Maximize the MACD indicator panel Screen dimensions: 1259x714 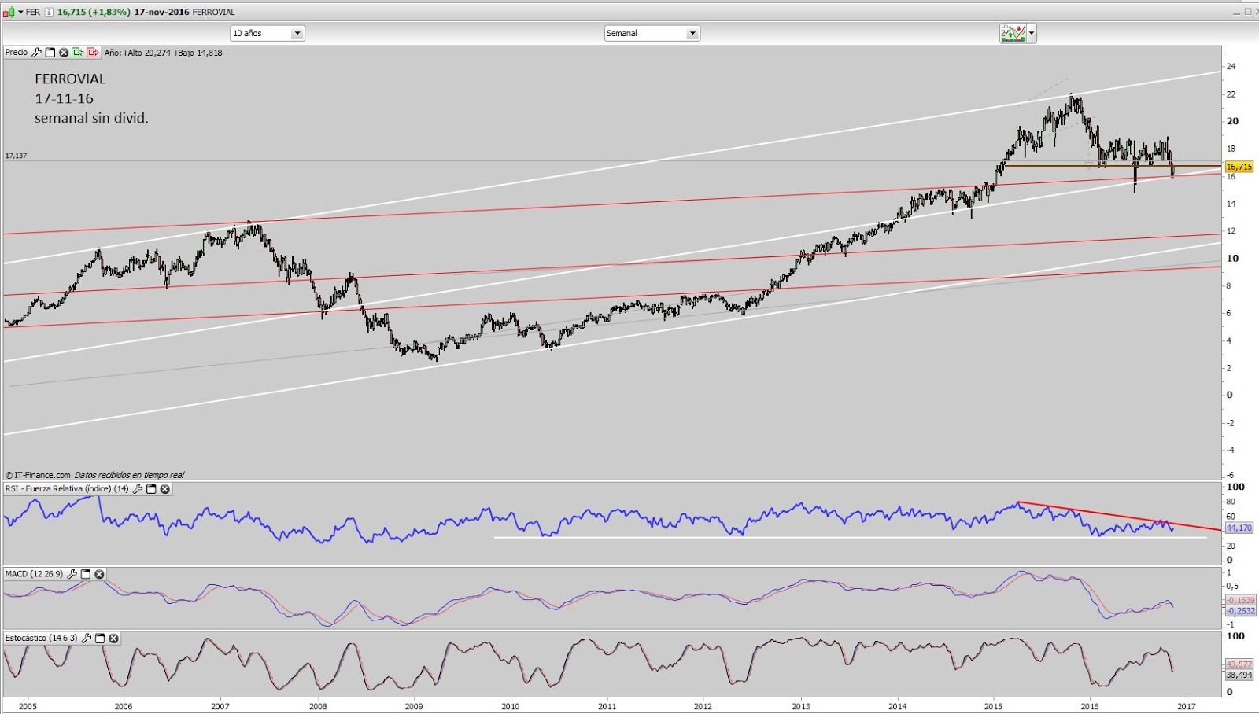[x=87, y=574]
